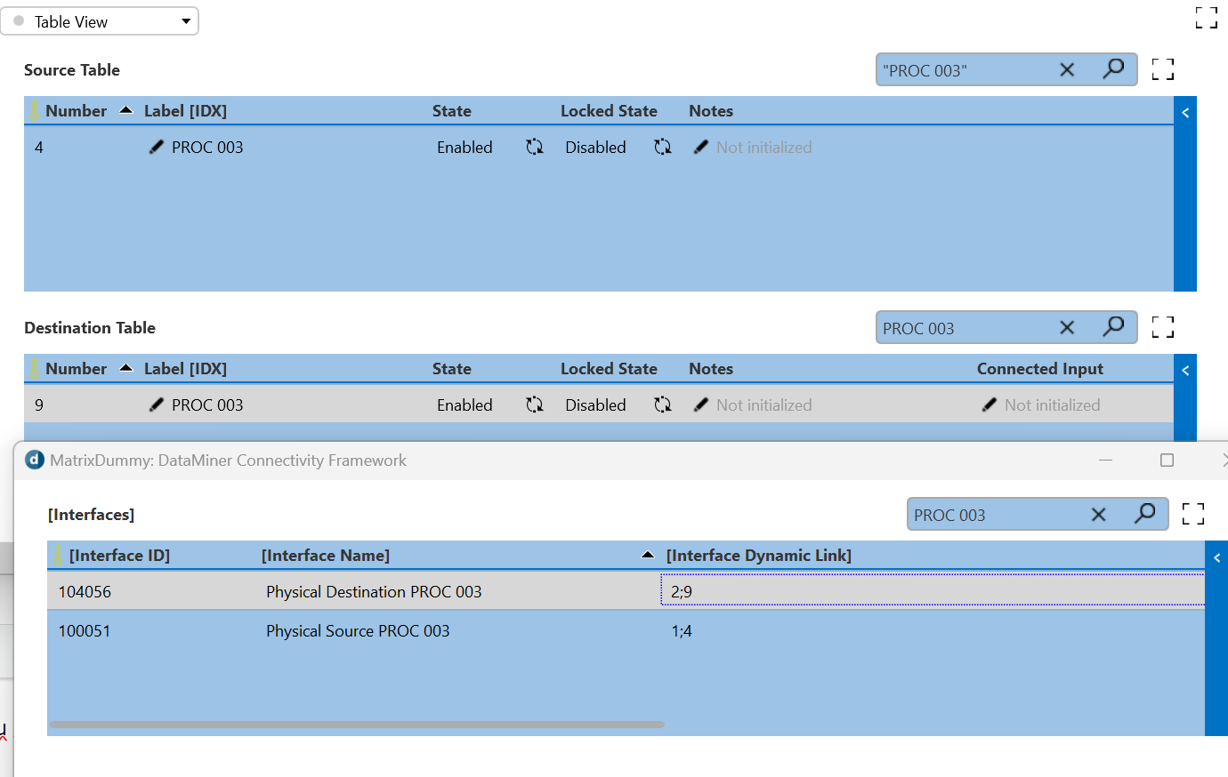Select the source row number 4 cell
Screen dimensions: 1228x777
click(39, 148)
